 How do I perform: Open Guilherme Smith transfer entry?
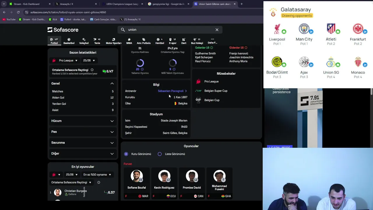click(205, 54)
